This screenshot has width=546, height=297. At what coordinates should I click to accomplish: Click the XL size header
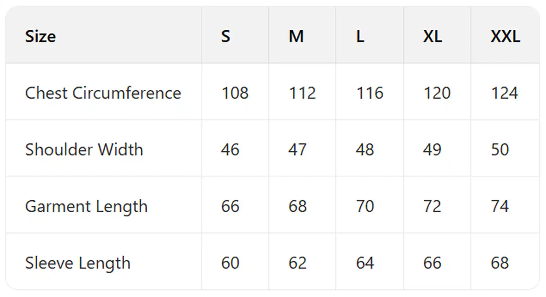[433, 37]
